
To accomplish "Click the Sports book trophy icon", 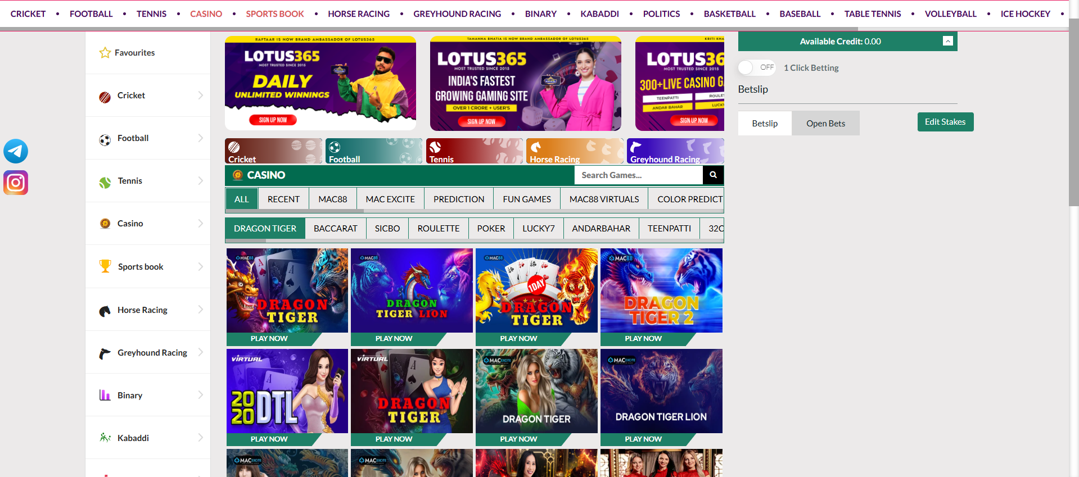I will click(105, 266).
